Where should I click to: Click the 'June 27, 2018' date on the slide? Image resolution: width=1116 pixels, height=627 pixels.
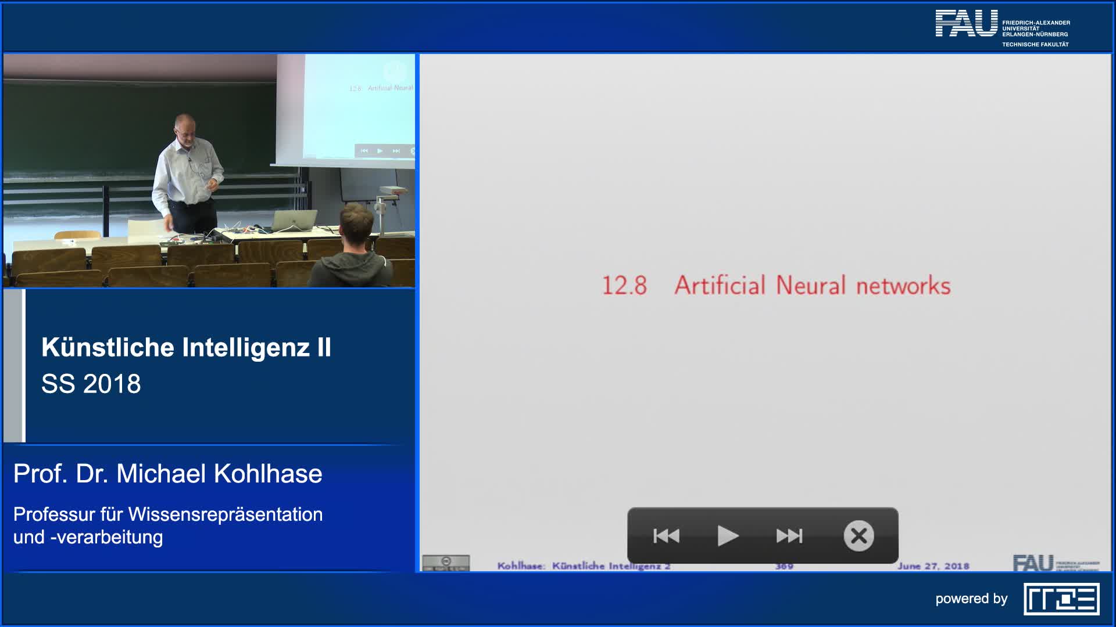coord(933,566)
